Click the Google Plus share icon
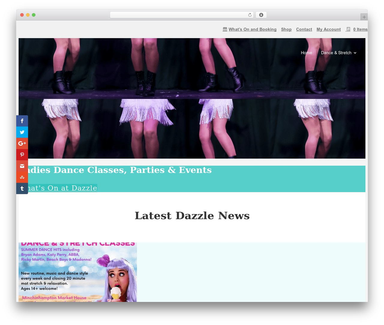The height and width of the screenshot is (325, 384). [x=22, y=143]
